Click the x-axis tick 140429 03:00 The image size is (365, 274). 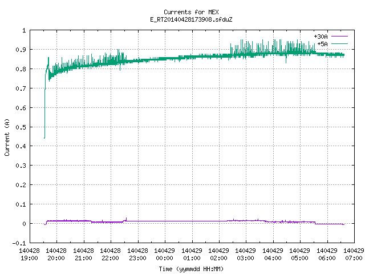246,254
